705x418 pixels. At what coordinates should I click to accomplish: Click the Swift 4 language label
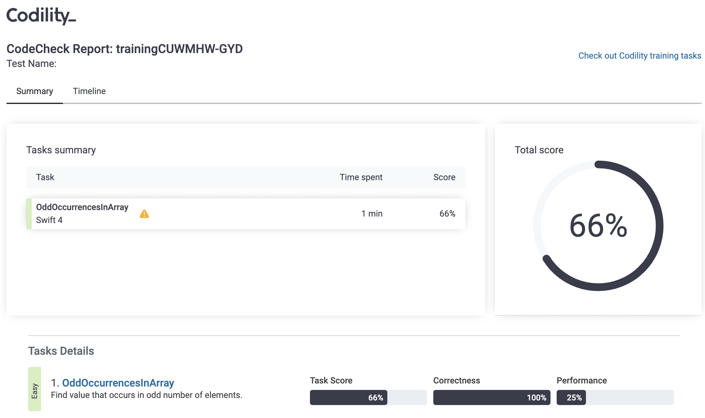coord(49,220)
